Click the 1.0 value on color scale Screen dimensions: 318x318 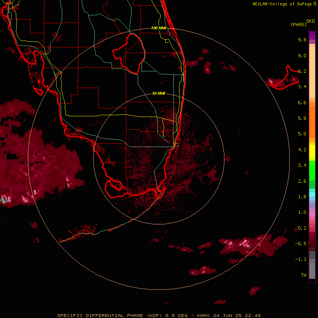pyautogui.click(x=302, y=212)
